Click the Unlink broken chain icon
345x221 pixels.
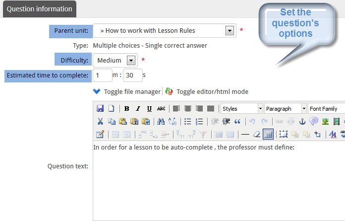[x=290, y=121]
